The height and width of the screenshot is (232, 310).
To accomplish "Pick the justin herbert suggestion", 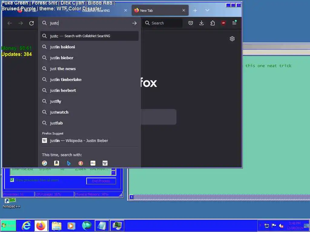I will click(x=89, y=90).
